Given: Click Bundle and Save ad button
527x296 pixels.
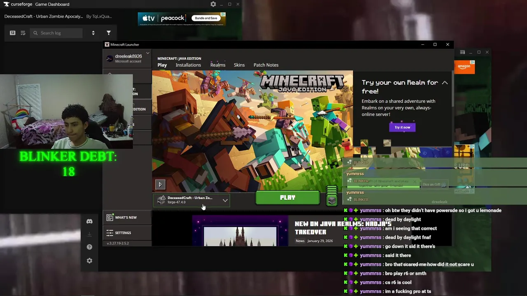Looking at the screenshot, I should pos(206,18).
